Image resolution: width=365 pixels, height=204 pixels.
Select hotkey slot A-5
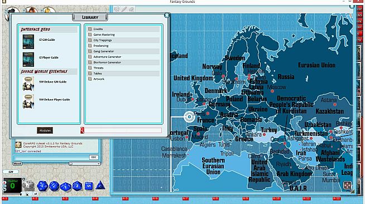(125, 198)
